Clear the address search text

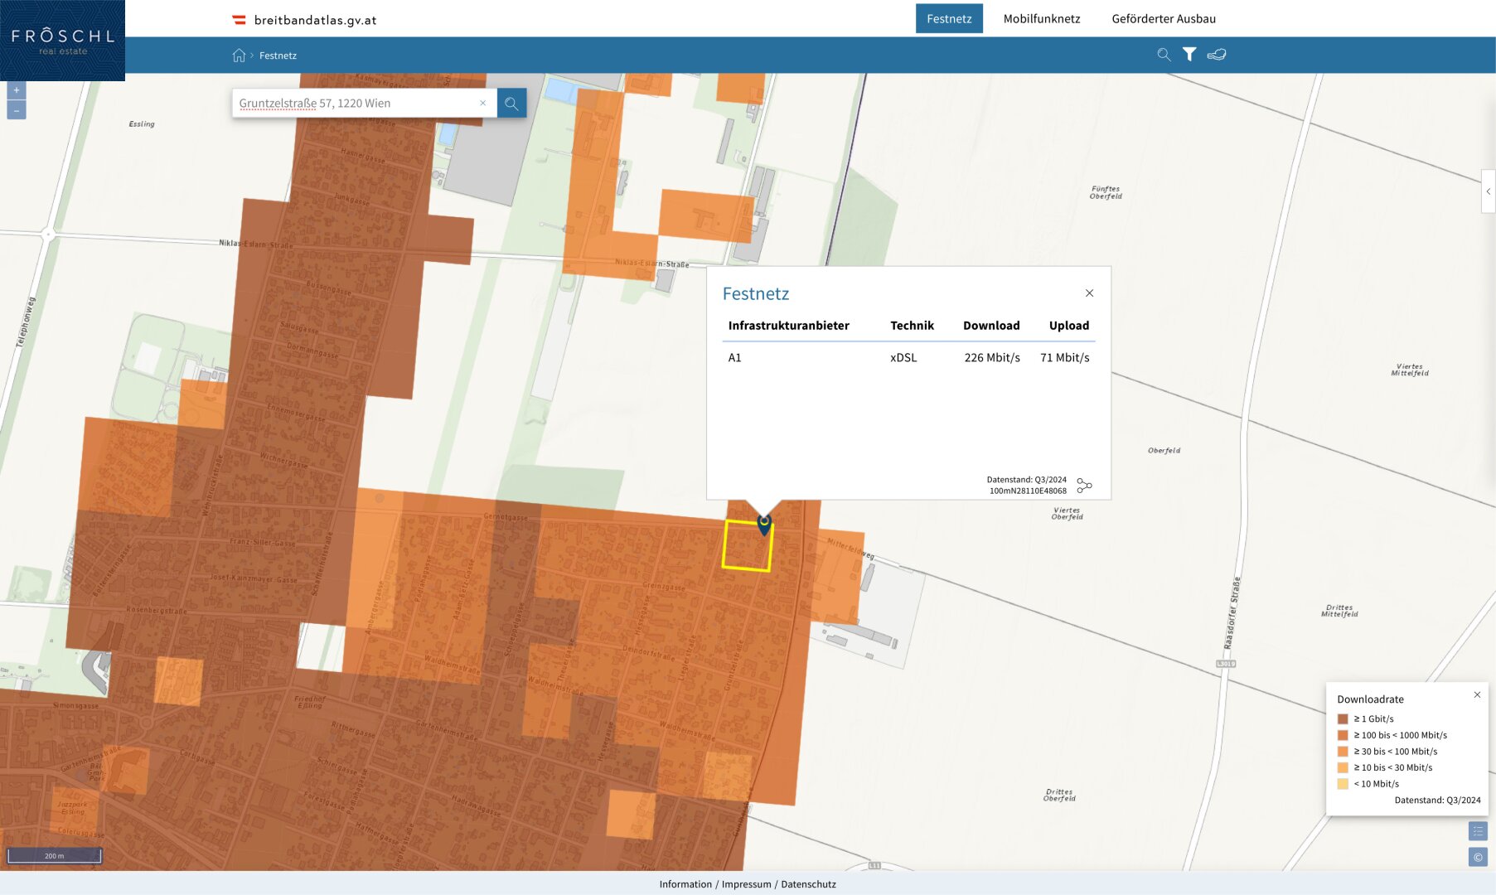pos(482,104)
